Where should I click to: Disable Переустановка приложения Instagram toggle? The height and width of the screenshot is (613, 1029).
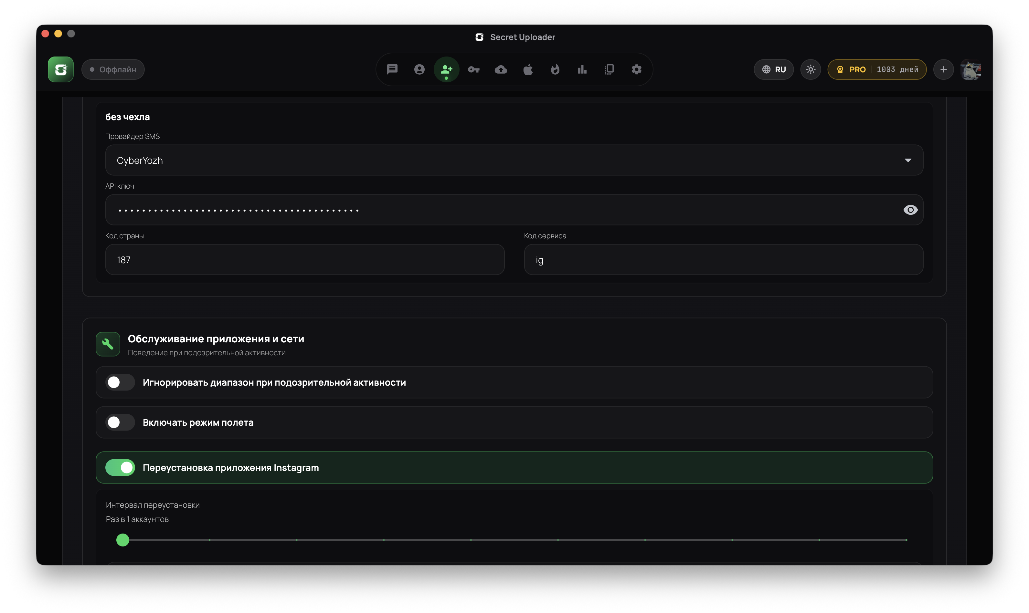120,468
